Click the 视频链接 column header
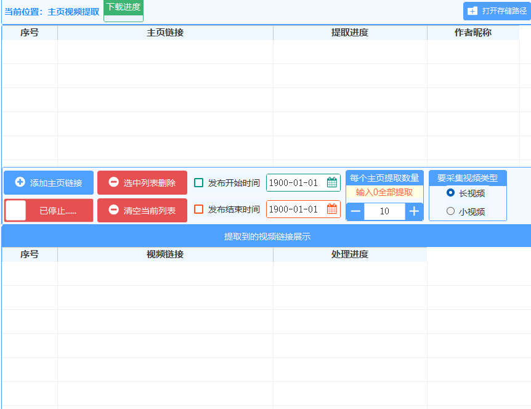The image size is (531, 409). (165, 254)
